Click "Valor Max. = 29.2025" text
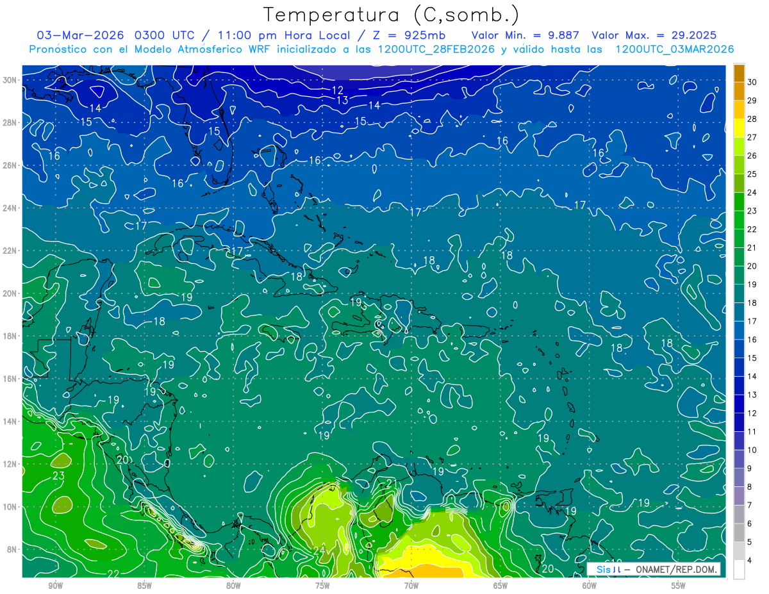Viewport: 769px width, 594px height. [654, 35]
